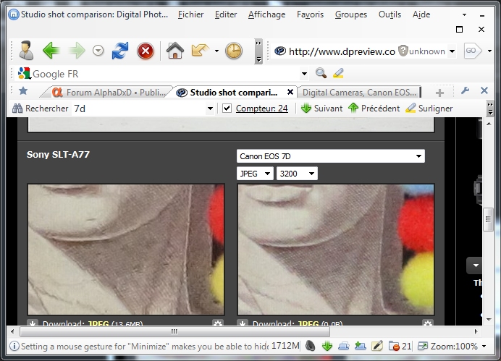Click the pencil edit icon in status bar
This screenshot has height=361, width=501.
[x=377, y=346]
